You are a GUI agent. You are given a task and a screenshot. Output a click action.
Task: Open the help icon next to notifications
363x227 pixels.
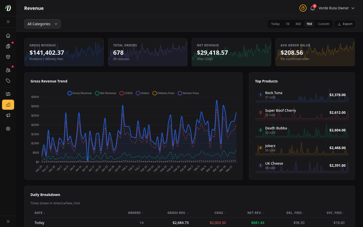(x=303, y=8)
